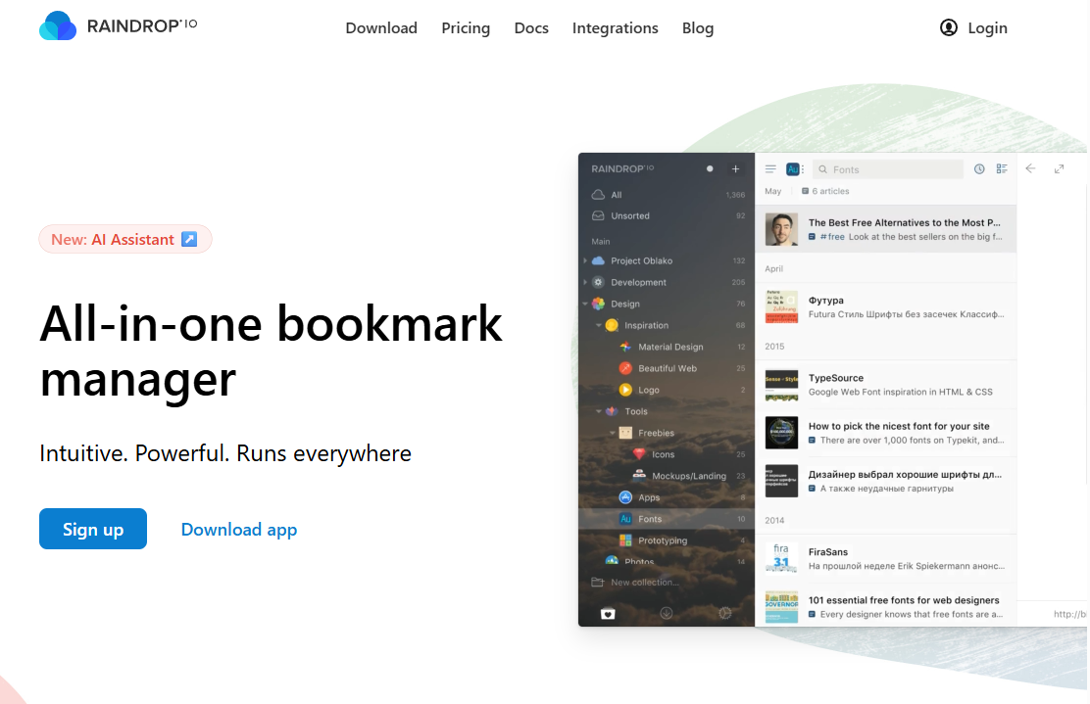Click the portrait thumbnail of Best Free Alternatives article
The image size is (1090, 704).
click(781, 229)
